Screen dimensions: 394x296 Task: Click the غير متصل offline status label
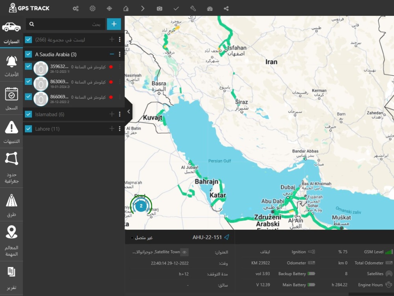pyautogui.click(x=144, y=238)
